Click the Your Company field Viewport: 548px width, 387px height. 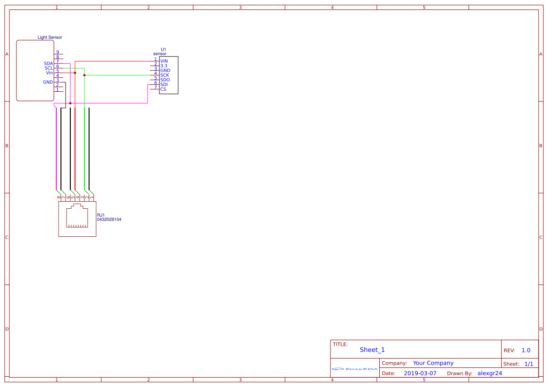pos(433,363)
